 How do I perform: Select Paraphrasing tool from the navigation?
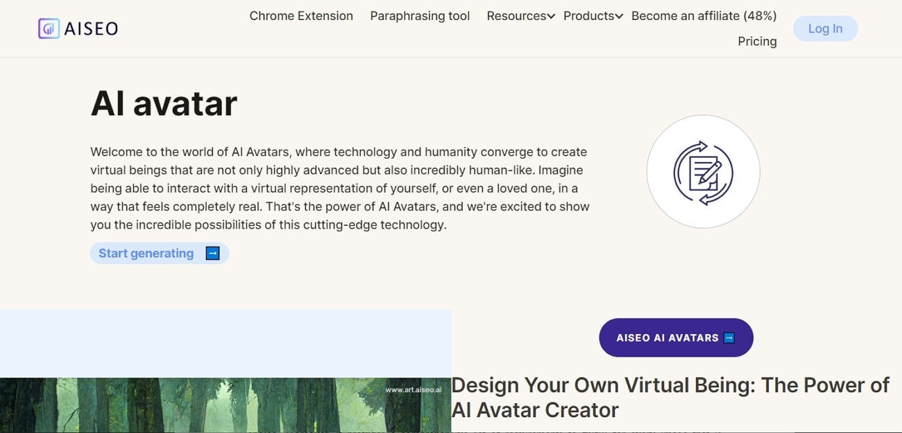420,15
